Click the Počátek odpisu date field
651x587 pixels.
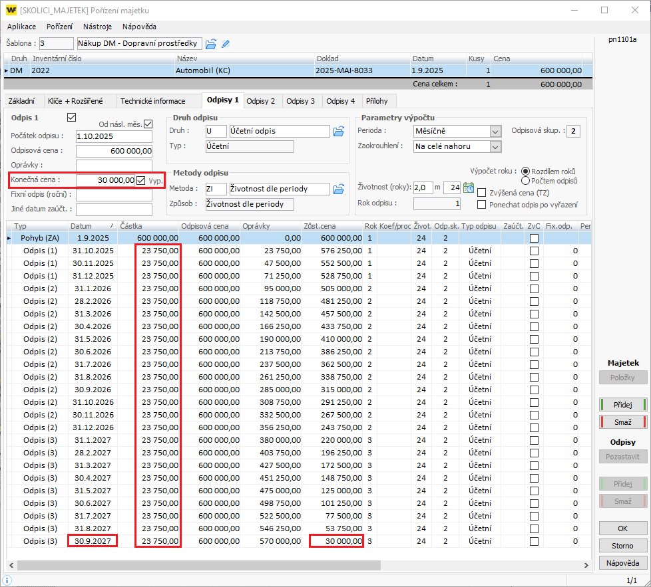[114, 136]
